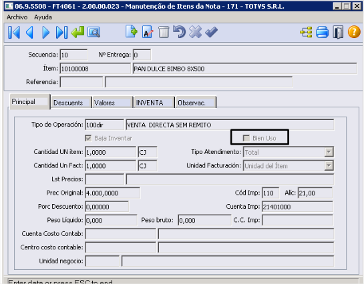Click the application icon in title bar
This screenshot has width=364, height=284.
click(x=9, y=6)
